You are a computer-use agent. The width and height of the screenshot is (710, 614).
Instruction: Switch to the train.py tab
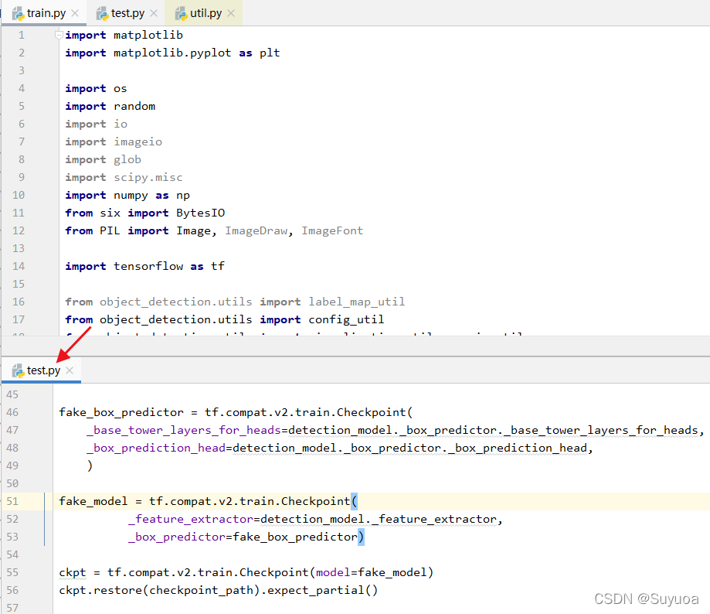(x=46, y=13)
